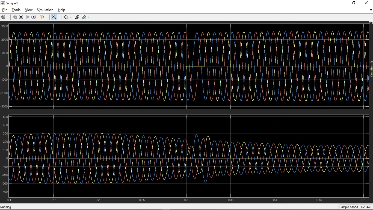Toggle the zoom magnifier tool
Screen dimensions: 373x210
(54, 17)
